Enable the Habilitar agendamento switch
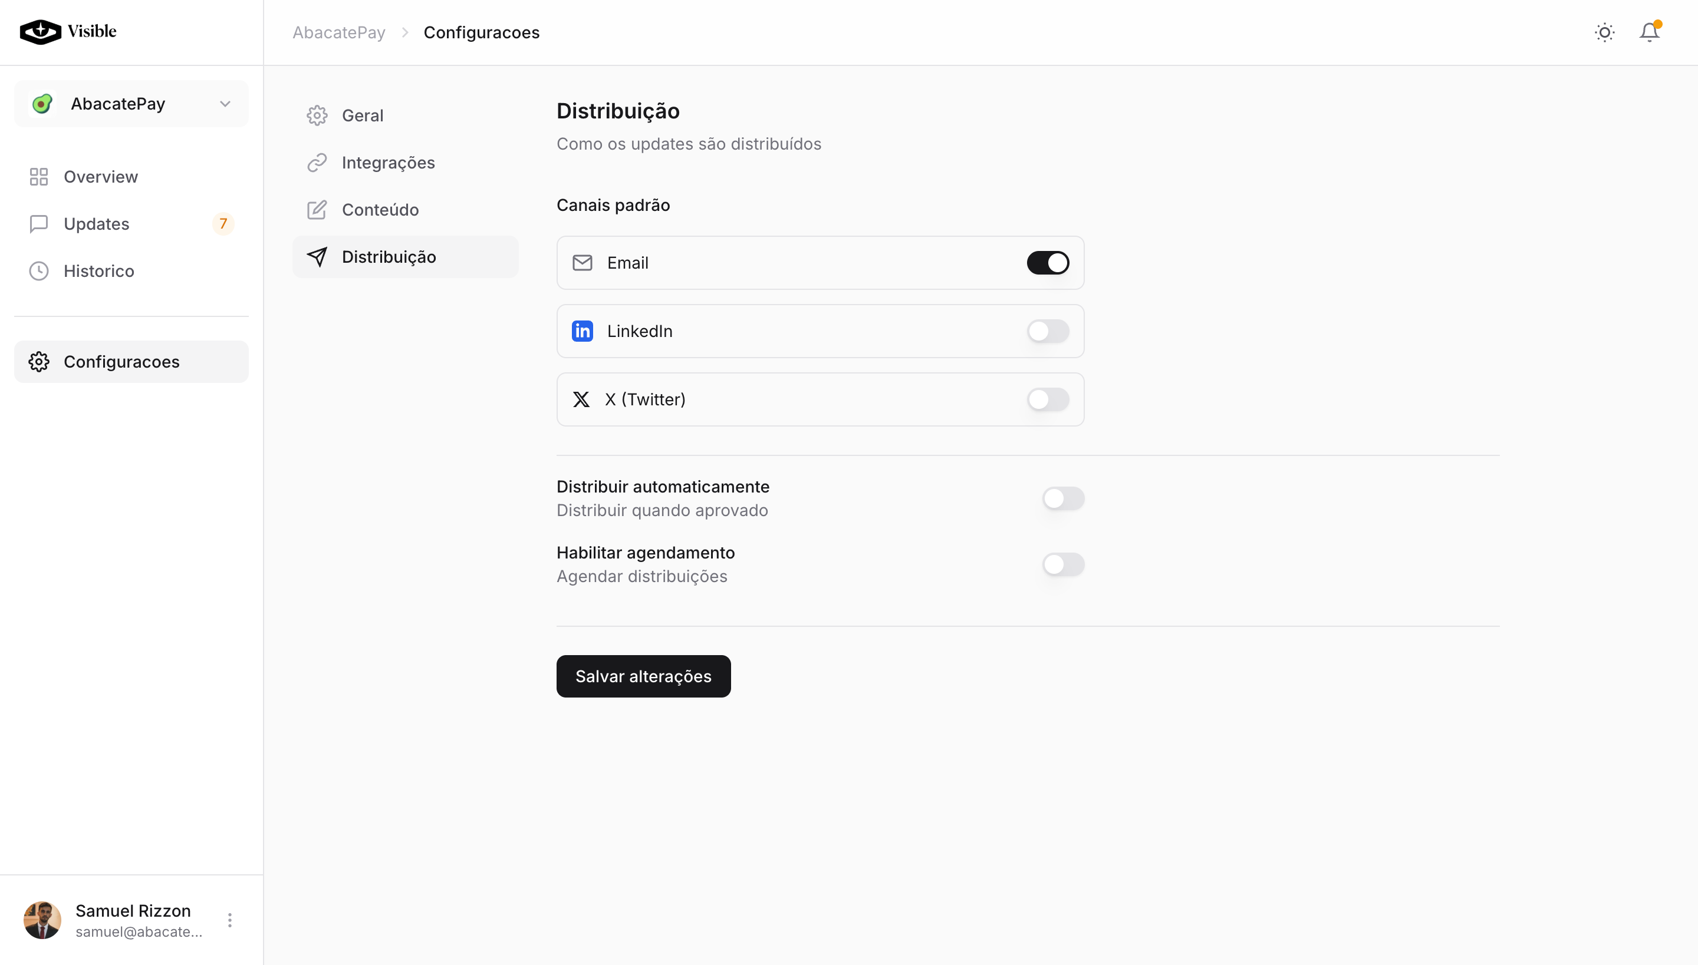Screen dimensions: 1698x965 point(1062,564)
